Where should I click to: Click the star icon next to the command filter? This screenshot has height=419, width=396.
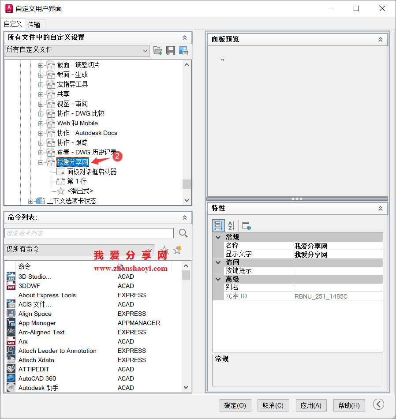164,250
